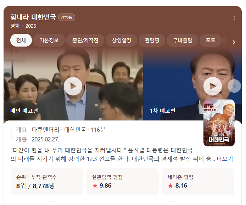The height and width of the screenshot is (205, 246).
Task: Select the 전체 tab
Action: point(21,40)
